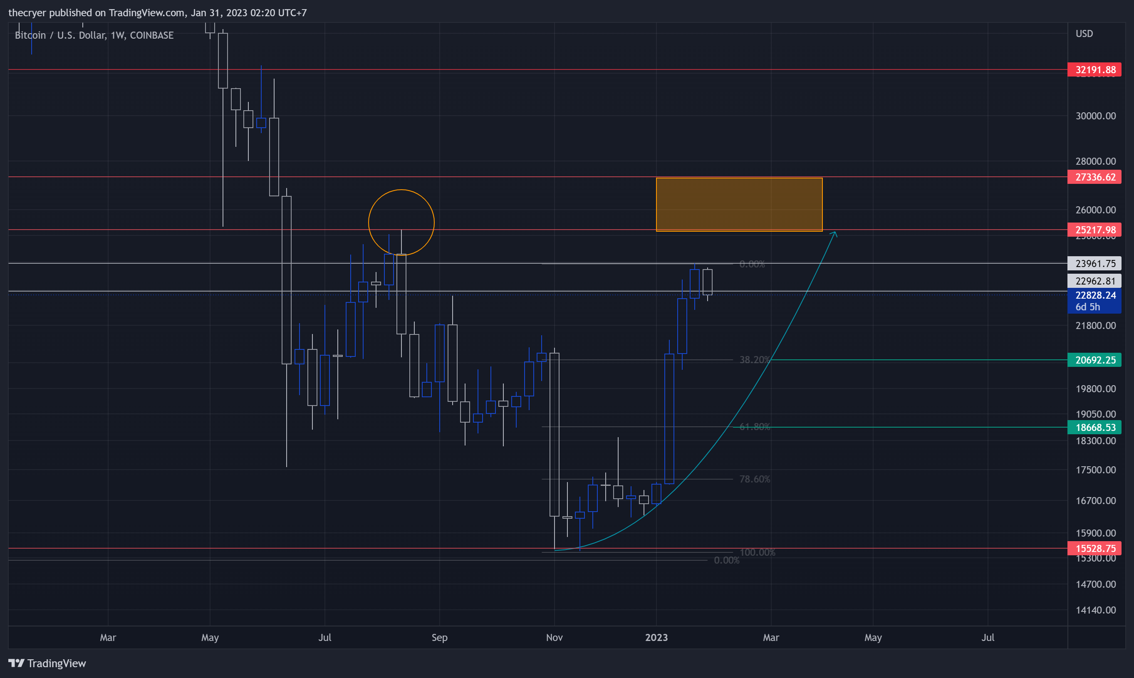Click the 38.20% Fibonacci level label
This screenshot has width=1134, height=678.
pos(755,360)
